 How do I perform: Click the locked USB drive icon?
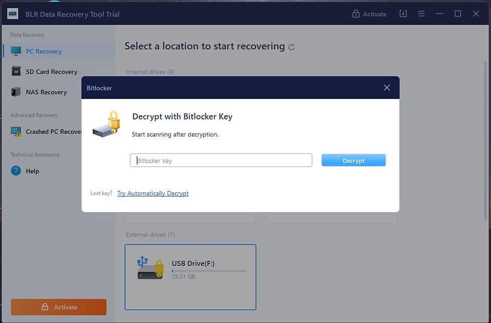(151, 267)
